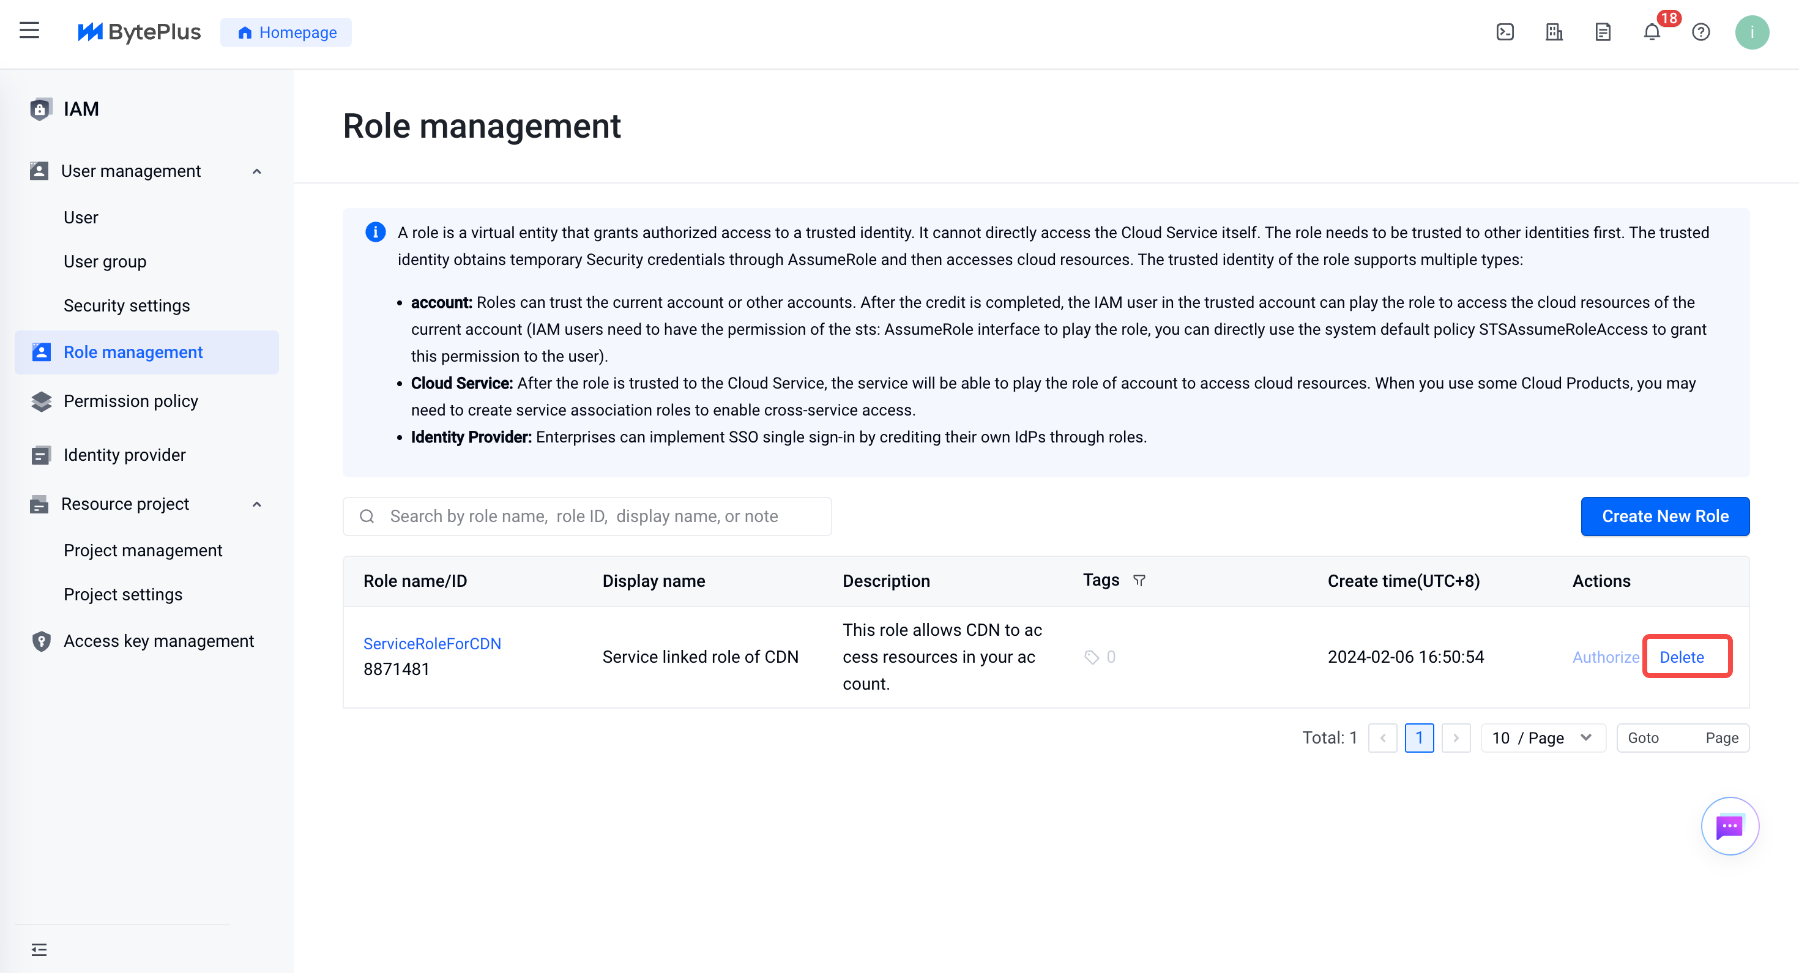Open the 10 / Page size dropdown

1543,737
